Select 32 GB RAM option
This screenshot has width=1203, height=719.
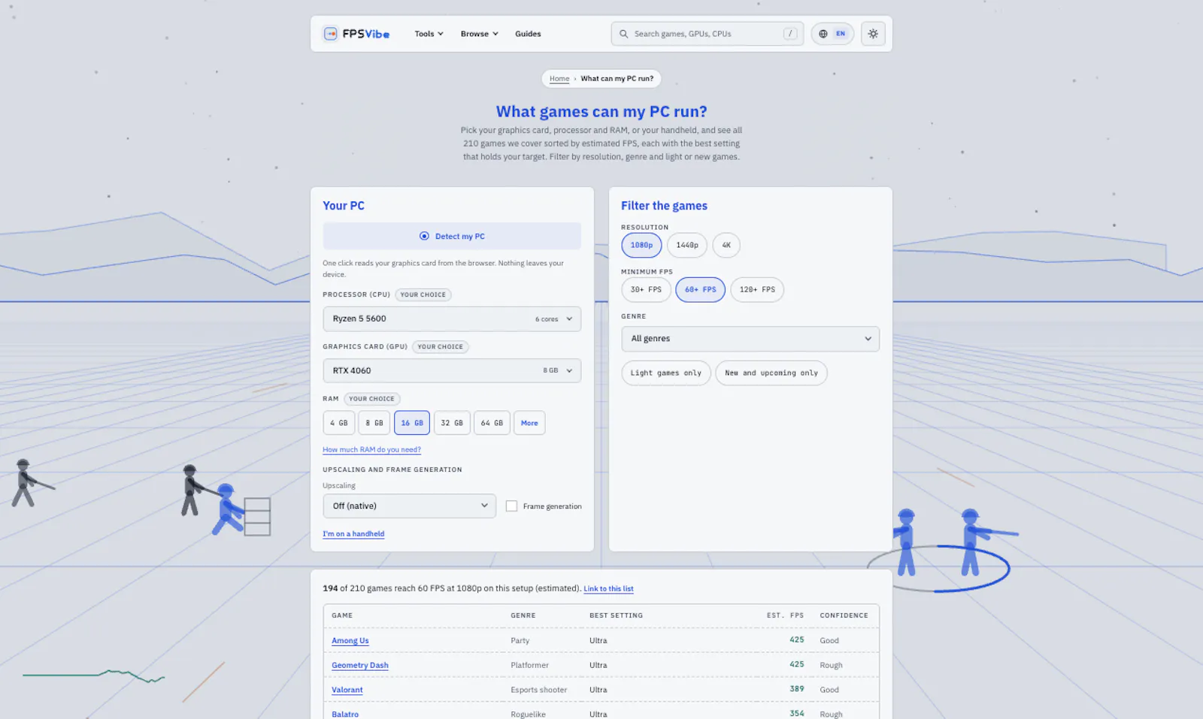pos(452,423)
